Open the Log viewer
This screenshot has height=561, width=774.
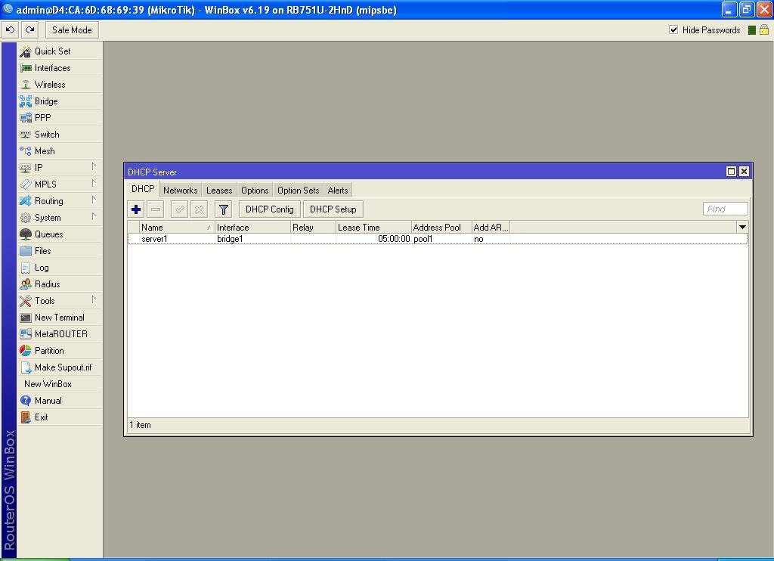pyautogui.click(x=60, y=268)
